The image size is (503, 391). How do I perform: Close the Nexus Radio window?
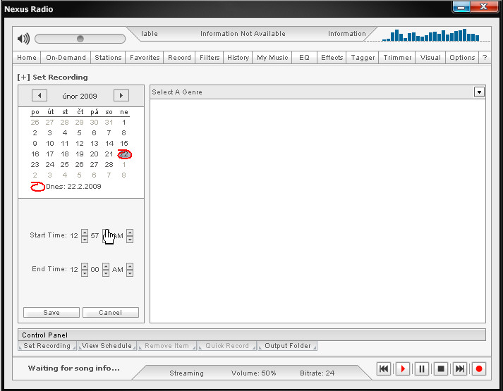click(x=484, y=7)
